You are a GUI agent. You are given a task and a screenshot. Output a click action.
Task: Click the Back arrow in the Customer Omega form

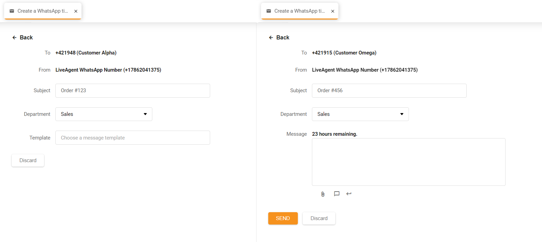[x=271, y=38]
